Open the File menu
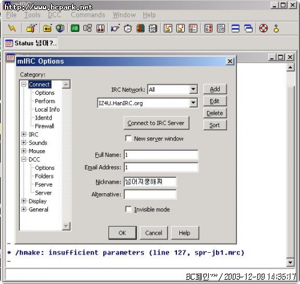300x284 pixels. pos(11,15)
